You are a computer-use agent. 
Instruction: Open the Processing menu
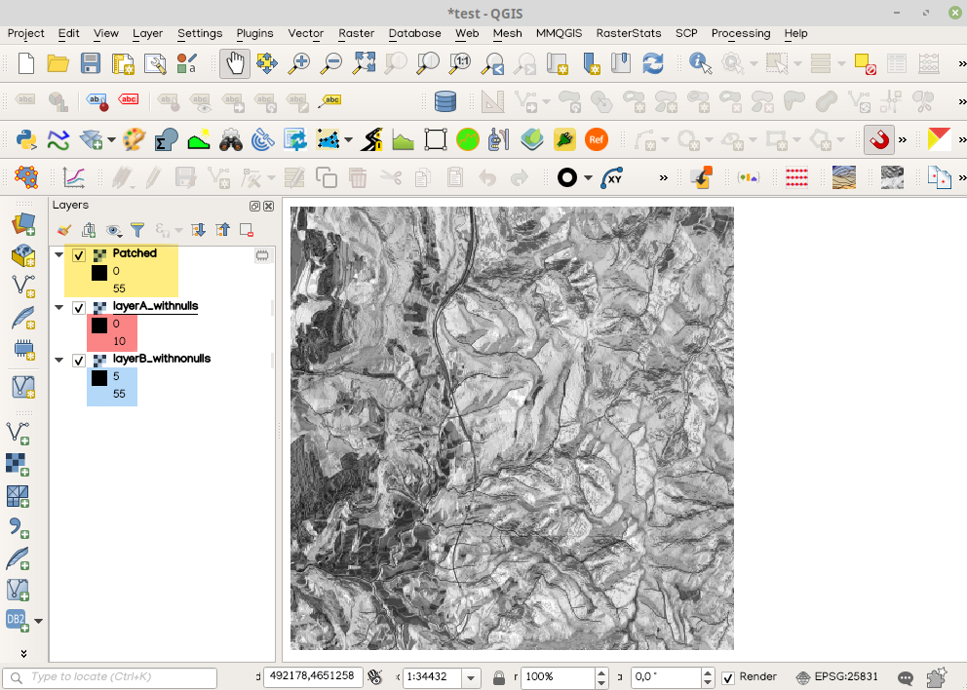tap(741, 33)
